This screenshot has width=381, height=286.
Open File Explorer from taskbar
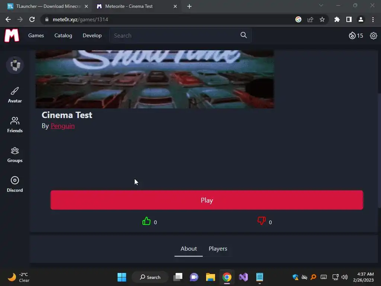click(211, 277)
